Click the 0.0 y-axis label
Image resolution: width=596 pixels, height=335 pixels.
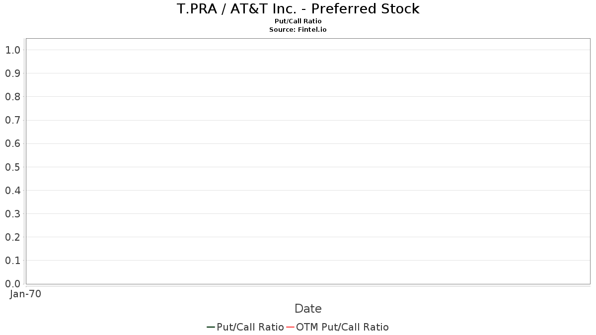click(13, 284)
